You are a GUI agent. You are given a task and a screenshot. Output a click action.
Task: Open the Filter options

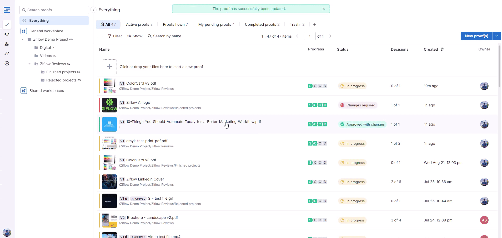tap(115, 36)
